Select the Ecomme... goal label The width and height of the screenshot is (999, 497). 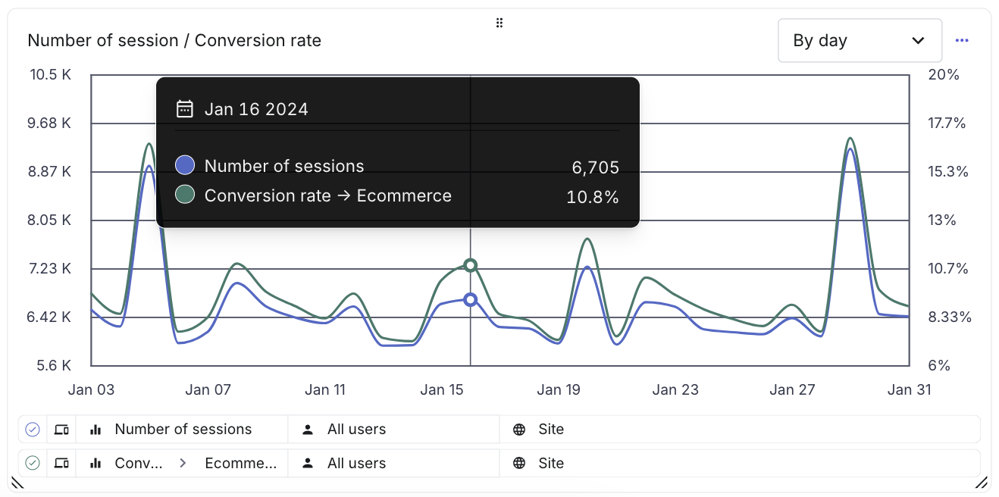coord(241,463)
